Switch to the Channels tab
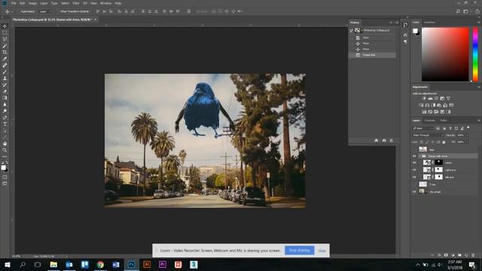The image size is (482, 271). click(430, 120)
